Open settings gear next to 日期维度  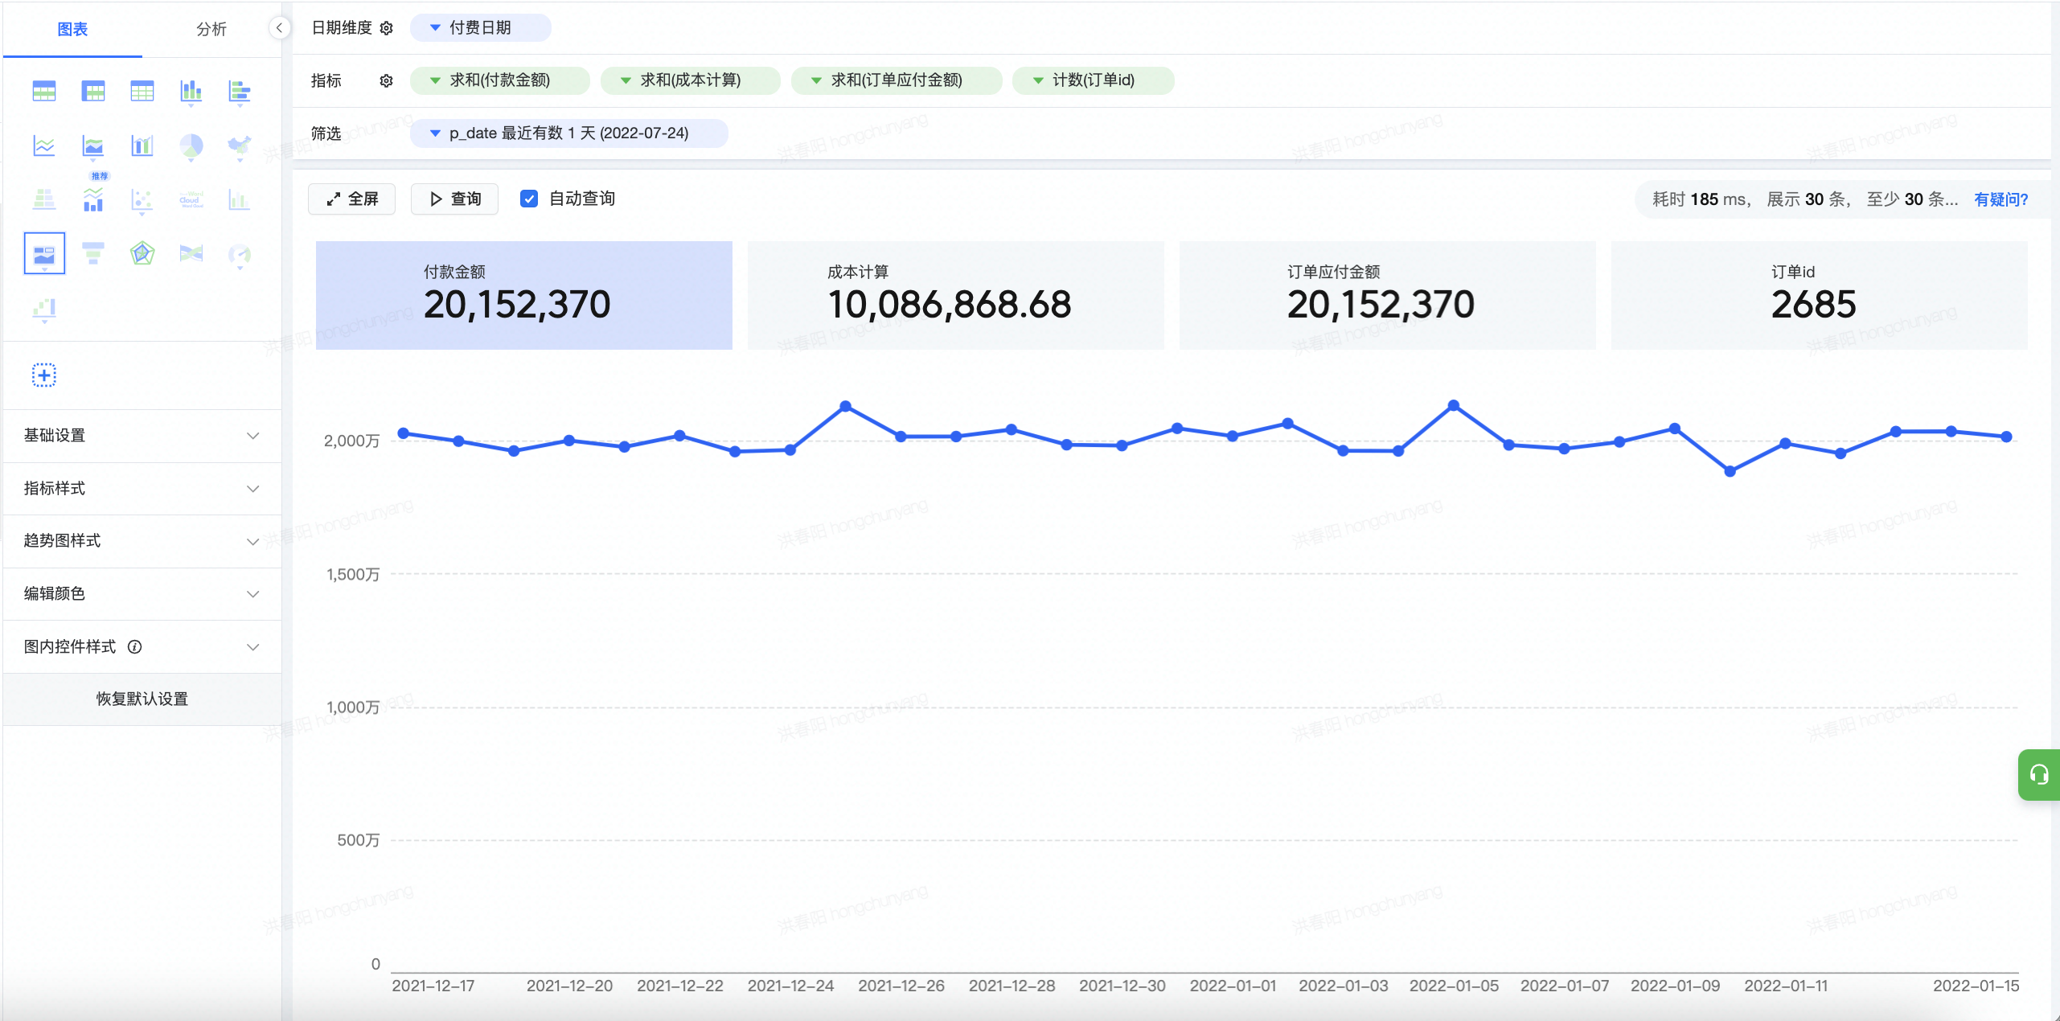(387, 28)
